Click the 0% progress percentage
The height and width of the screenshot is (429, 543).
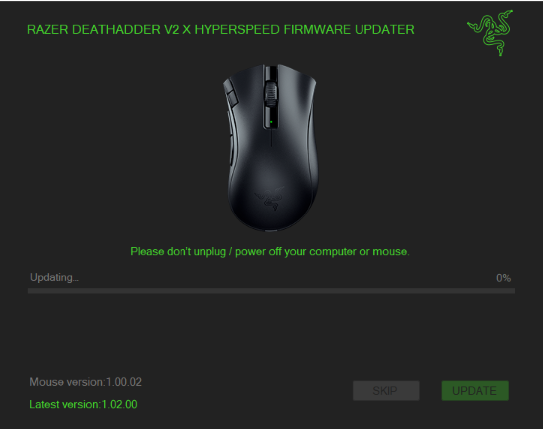point(503,278)
